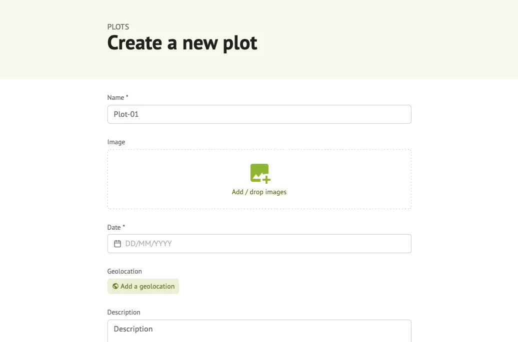
Task: Click the add image icon
Action: tap(259, 173)
